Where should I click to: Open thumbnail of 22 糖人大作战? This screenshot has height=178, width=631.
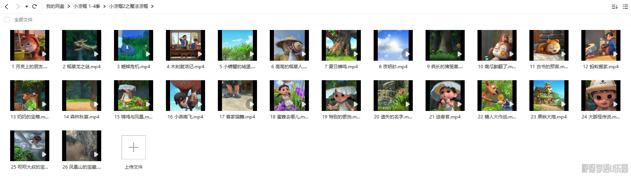497,96
